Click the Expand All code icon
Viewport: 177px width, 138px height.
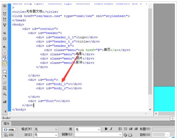click(x=5, y=25)
